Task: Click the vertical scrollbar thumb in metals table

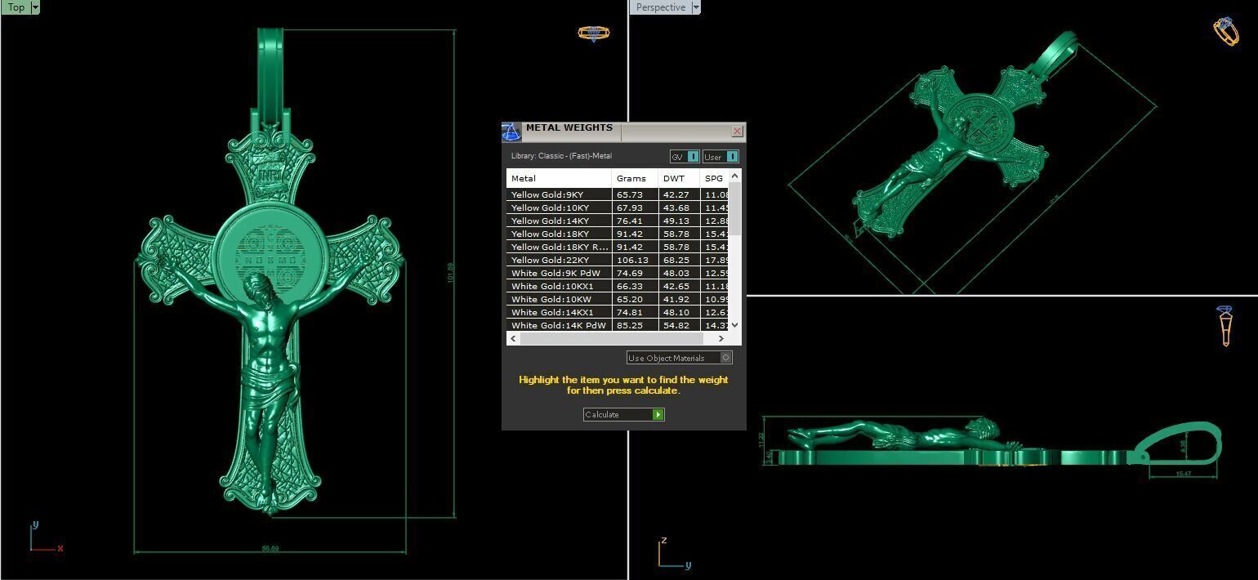Action: click(734, 208)
